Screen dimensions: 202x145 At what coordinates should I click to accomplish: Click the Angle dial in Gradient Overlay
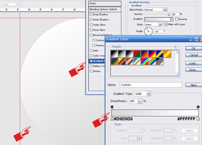(x=148, y=31)
